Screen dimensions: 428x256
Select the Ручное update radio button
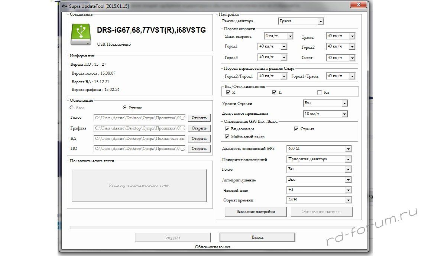tap(124, 108)
